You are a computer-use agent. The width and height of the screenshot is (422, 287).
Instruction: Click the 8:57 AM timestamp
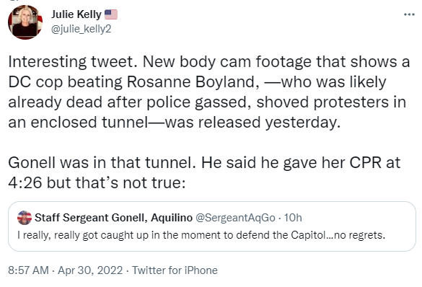coord(29,270)
